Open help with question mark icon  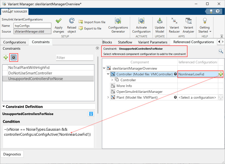pyautogui.click(x=218, y=11)
